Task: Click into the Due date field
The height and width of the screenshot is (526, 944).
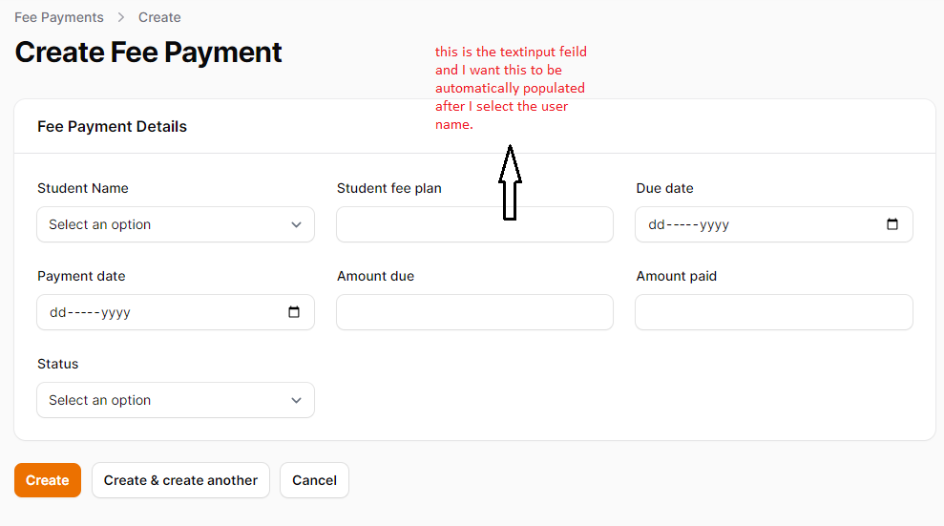Action: 774,224
